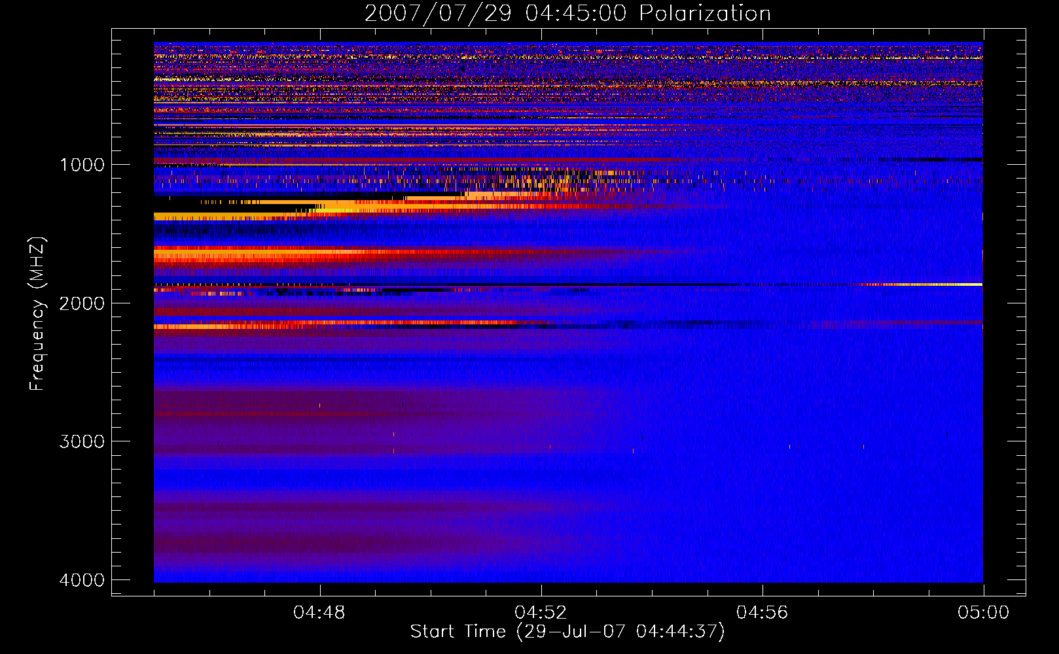
Task: Click the 3000 frequency tick label
Action: pos(82,441)
